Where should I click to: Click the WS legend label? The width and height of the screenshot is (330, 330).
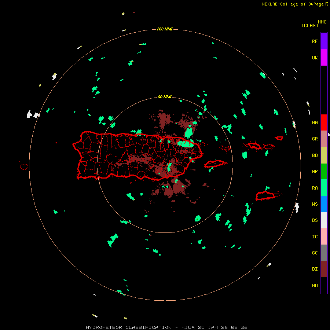pyautogui.click(x=315, y=204)
